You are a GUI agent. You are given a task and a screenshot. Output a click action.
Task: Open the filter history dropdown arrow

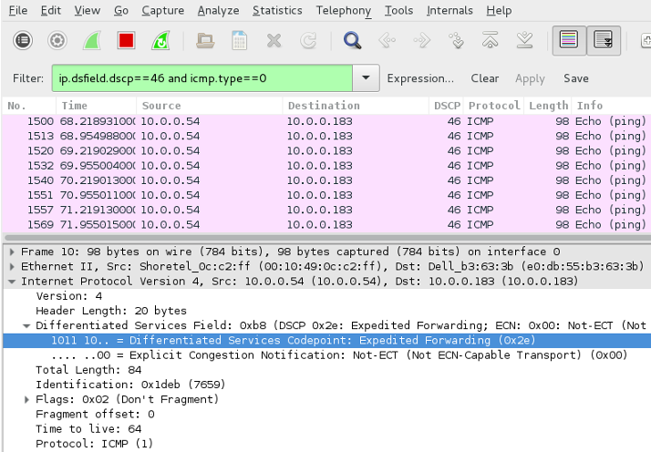click(366, 77)
